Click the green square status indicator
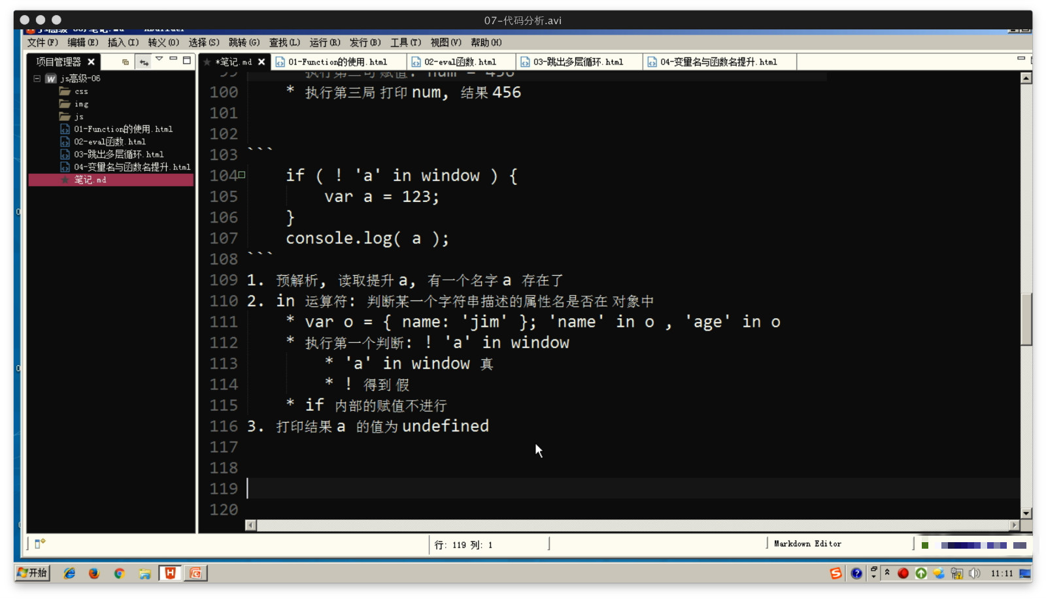Image resolution: width=1046 pixels, height=599 pixels. pyautogui.click(x=925, y=545)
